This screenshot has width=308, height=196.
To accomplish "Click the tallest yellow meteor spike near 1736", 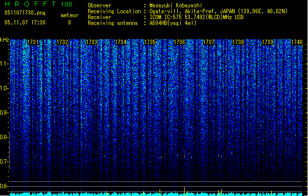I will point(184,192).
